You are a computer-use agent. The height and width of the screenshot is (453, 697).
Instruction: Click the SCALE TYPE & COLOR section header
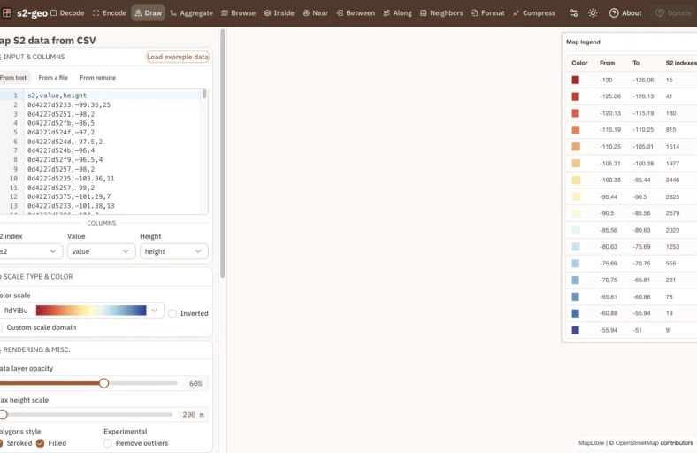[x=38, y=277]
